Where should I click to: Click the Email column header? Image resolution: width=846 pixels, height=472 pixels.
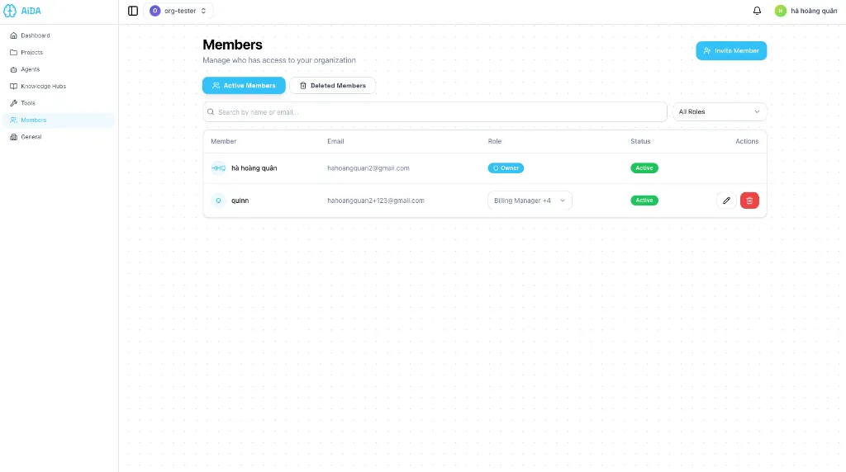point(335,141)
